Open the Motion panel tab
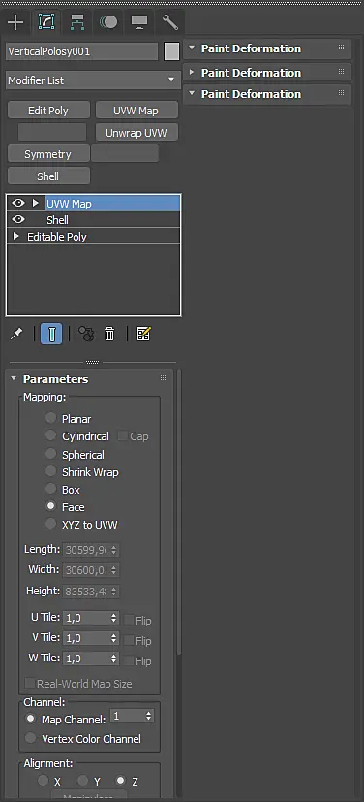The height and width of the screenshot is (802, 364). point(107,22)
